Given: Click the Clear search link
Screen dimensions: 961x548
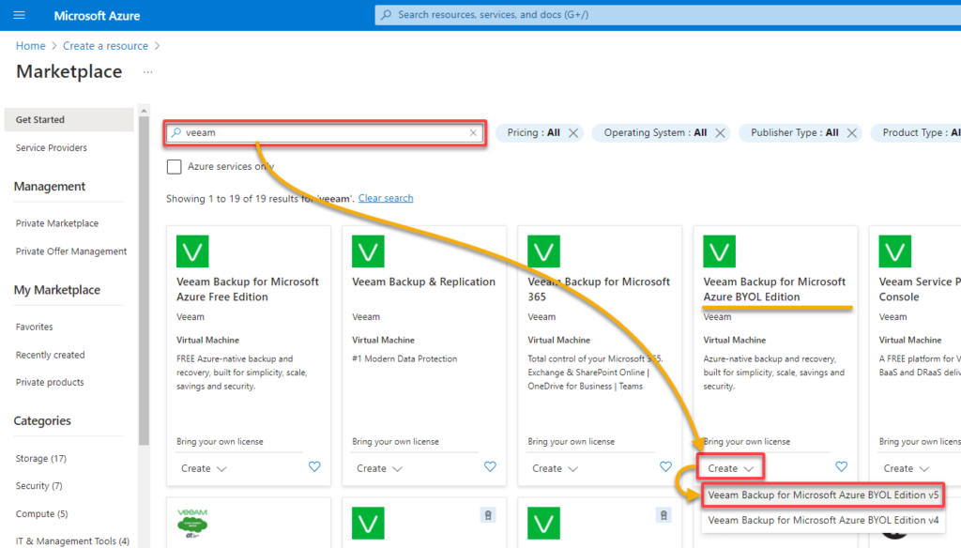Looking at the screenshot, I should [386, 198].
